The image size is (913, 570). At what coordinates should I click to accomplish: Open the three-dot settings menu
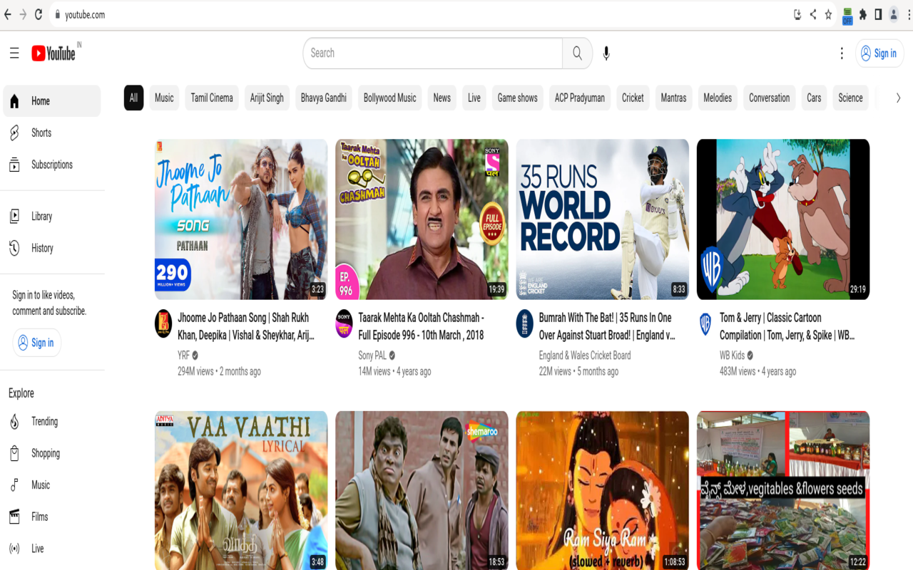842,53
